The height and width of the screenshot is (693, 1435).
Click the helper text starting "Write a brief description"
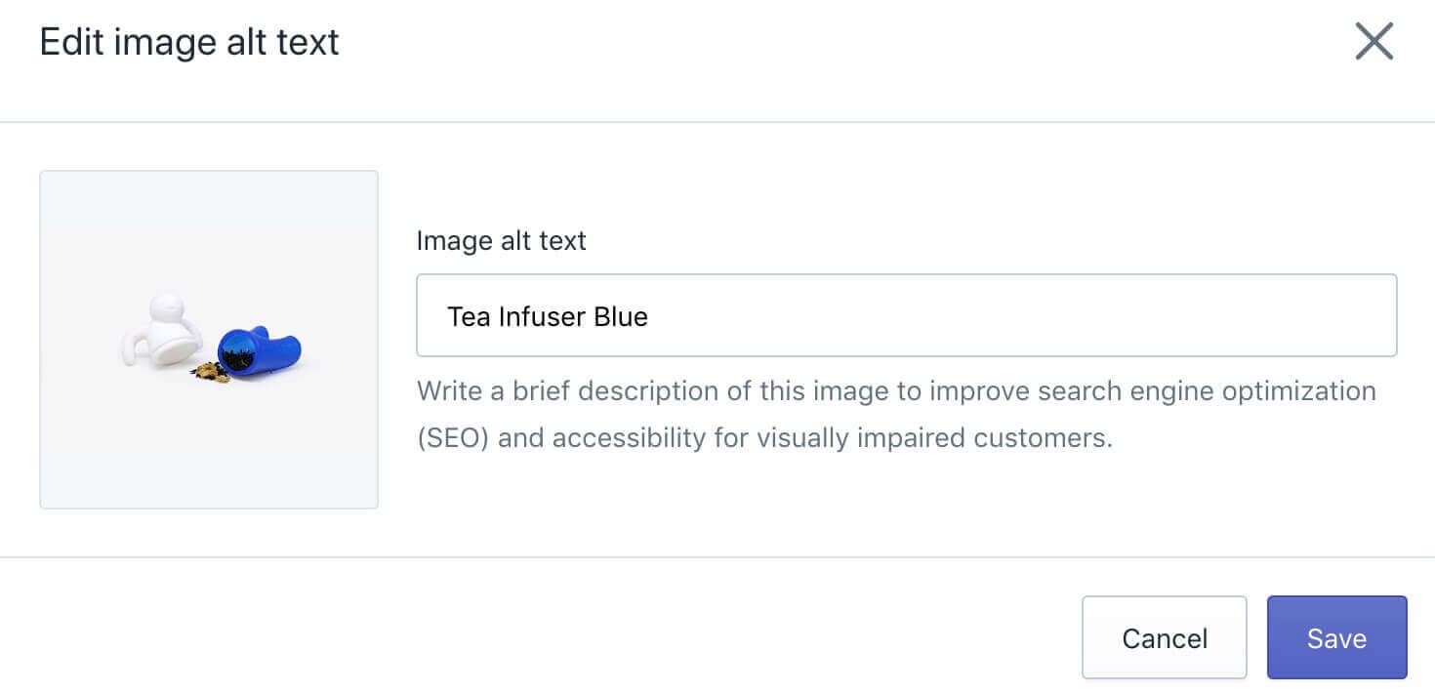[x=896, y=414]
